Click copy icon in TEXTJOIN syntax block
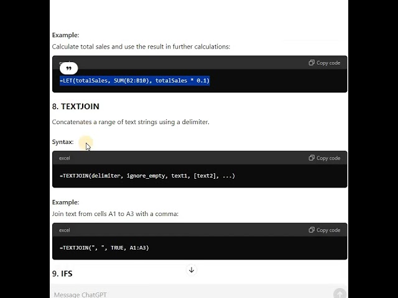 (x=312, y=158)
